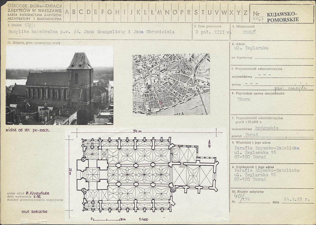The image size is (316, 225).
Task: Click the ul. Żeglarska address field
Action: tap(251, 48)
